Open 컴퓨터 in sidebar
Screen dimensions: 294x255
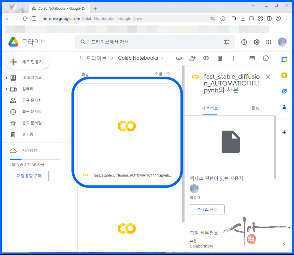pyautogui.click(x=28, y=89)
